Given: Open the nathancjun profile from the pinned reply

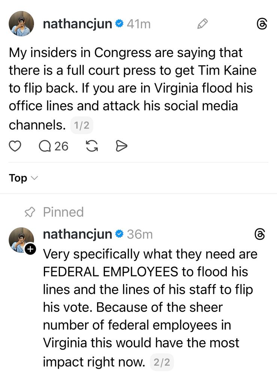Looking at the screenshot, I should pyautogui.click(x=77, y=234).
